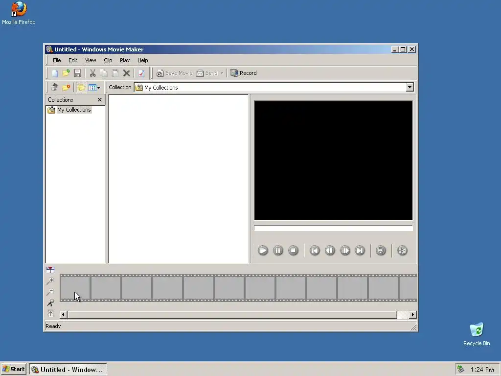The height and width of the screenshot is (376, 501).
Task: Click the Paste clipboard icon
Action: 115,73
